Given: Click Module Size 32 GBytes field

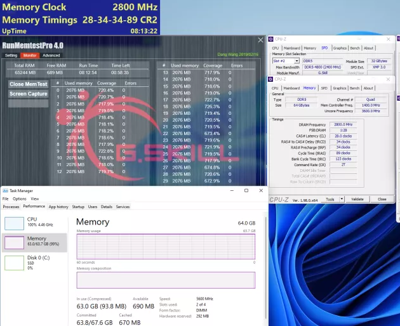Looking at the screenshot, I should tap(379, 61).
